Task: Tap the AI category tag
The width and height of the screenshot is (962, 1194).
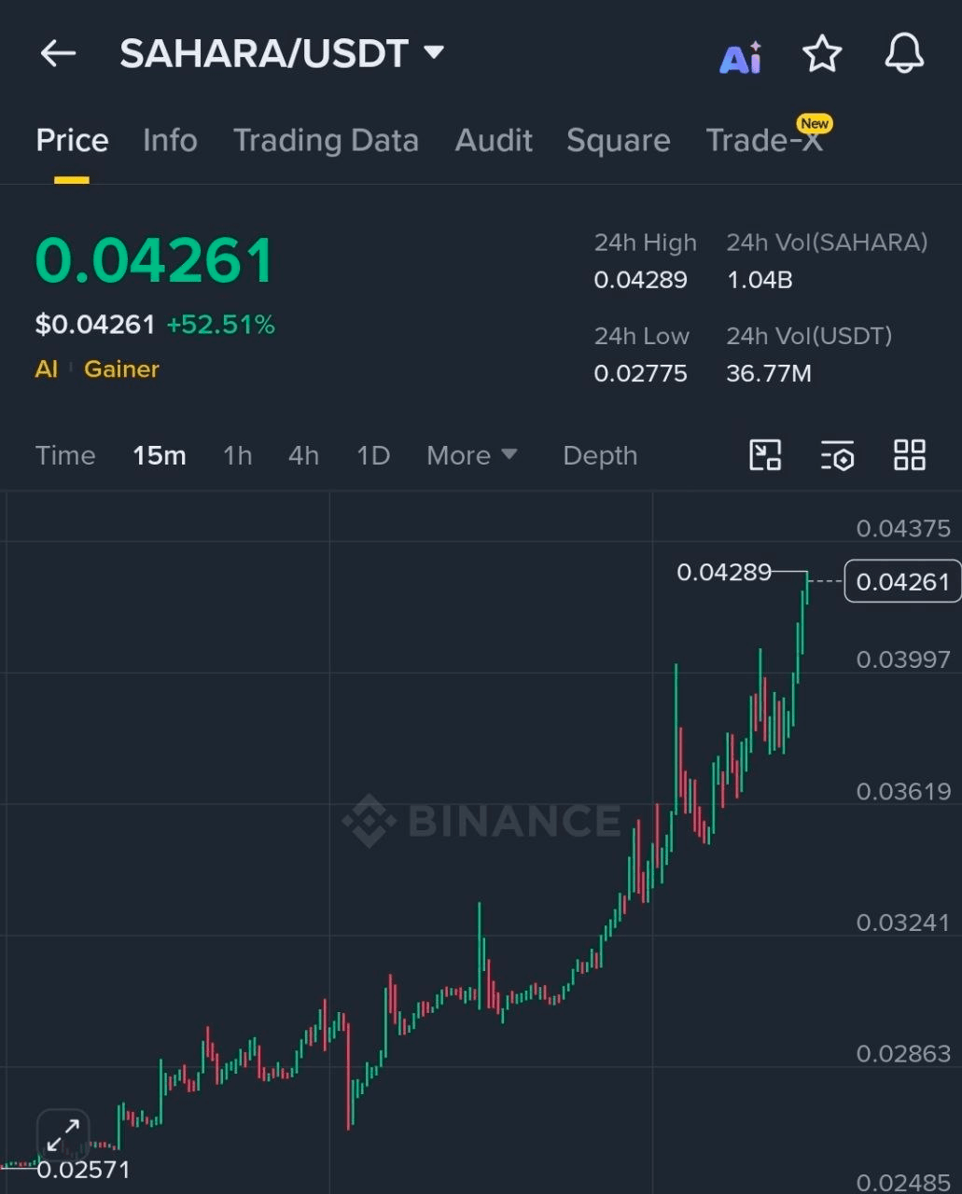Action: click(x=47, y=369)
